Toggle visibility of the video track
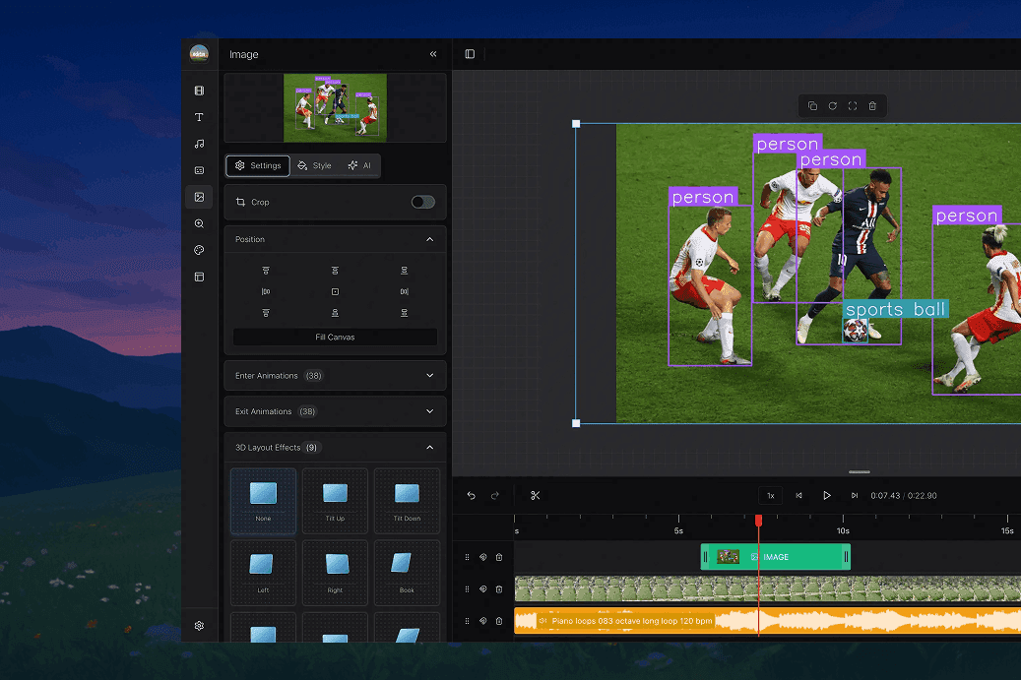Screen dimensions: 1021x680 (483, 588)
